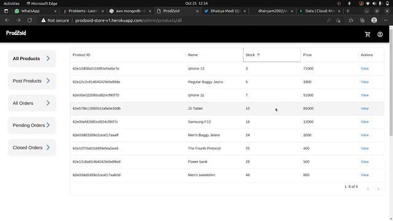View The Fourth Protocol product
Screen dimensions: 393x221
(x=365, y=149)
